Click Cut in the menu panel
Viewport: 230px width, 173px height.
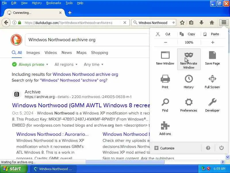click(163, 34)
